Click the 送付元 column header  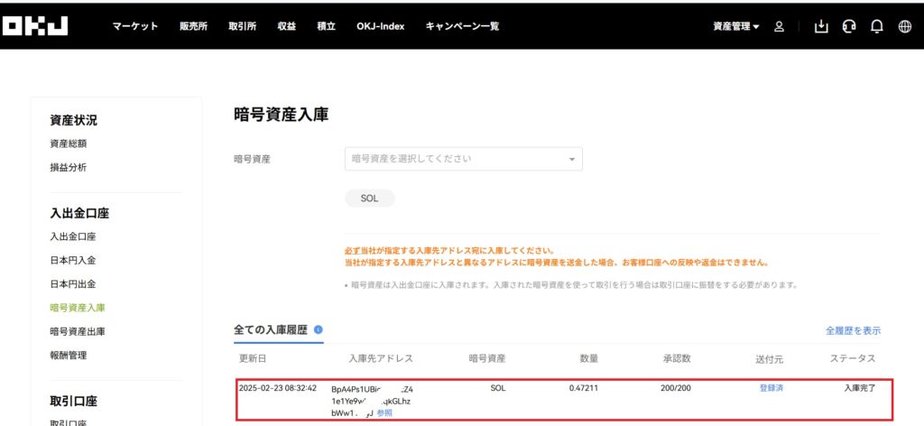click(x=770, y=359)
